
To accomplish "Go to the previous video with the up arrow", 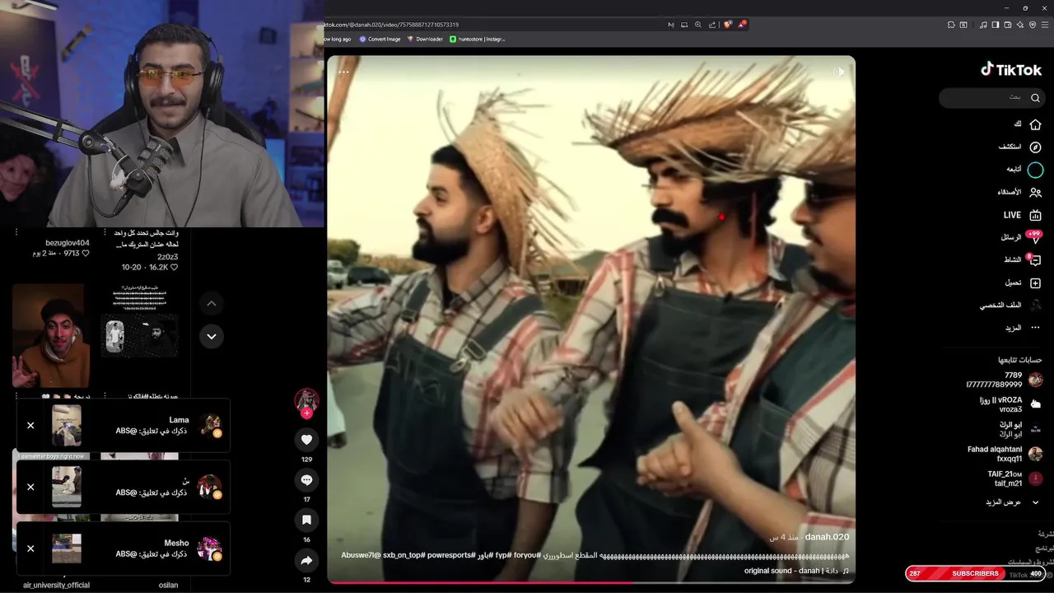I will pos(212,304).
